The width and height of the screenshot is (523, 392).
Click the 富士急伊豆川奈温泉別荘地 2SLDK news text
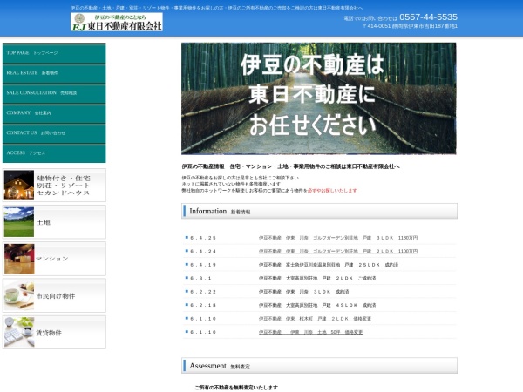329,265
